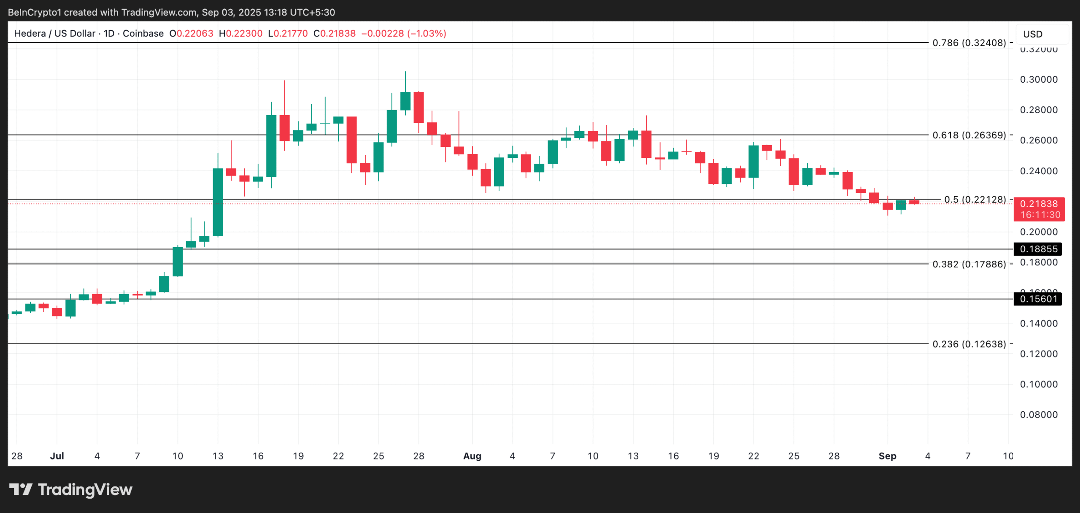Screen dimensions: 1080x513
Task: Click the Coinbase exchange label
Action: (143, 33)
